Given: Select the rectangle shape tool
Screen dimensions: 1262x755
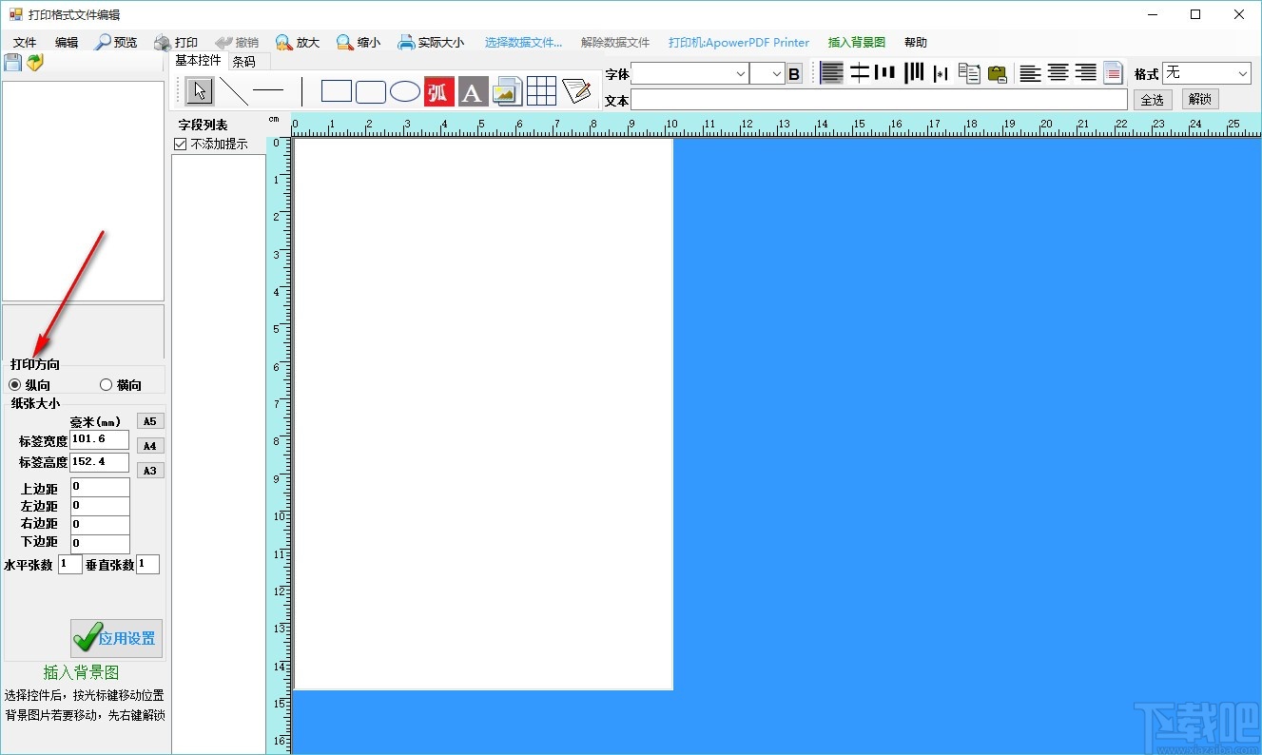Looking at the screenshot, I should click(x=337, y=91).
